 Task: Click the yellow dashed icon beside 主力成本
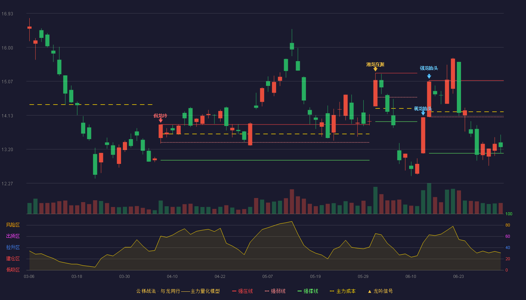[332, 291]
